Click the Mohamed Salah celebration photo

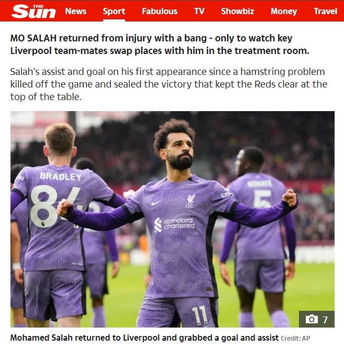click(x=172, y=219)
